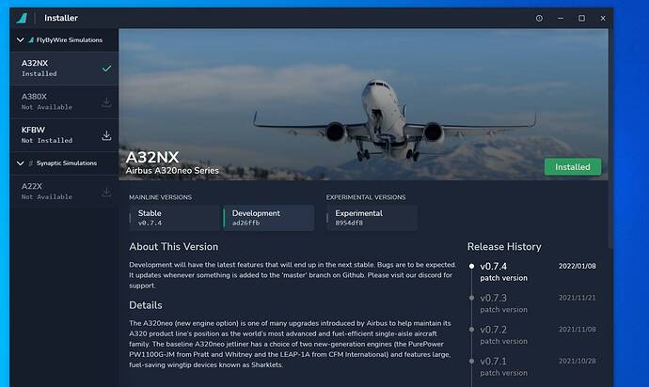Maximize the Installer window

coord(581,18)
